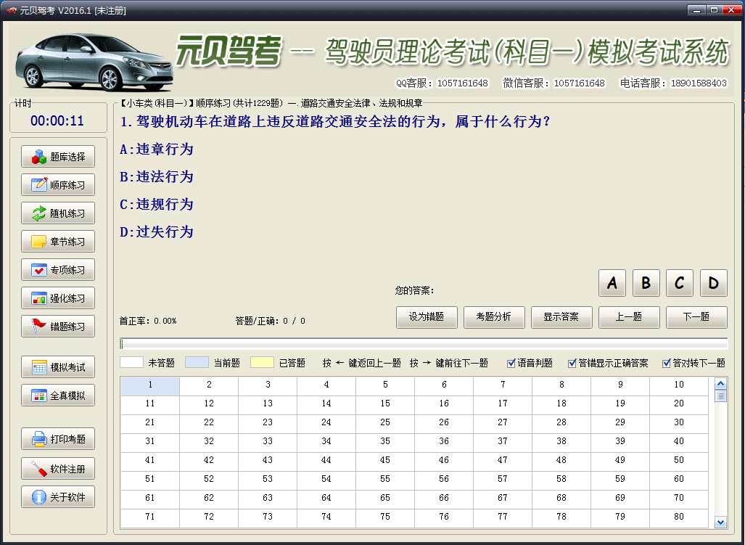Screen dimensions: 745x545
Task: Go to next question with 下一题
Action: point(696,317)
